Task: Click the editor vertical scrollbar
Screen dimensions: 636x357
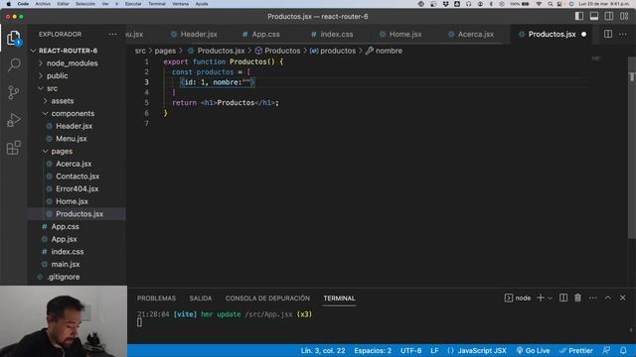Action: 632,148
